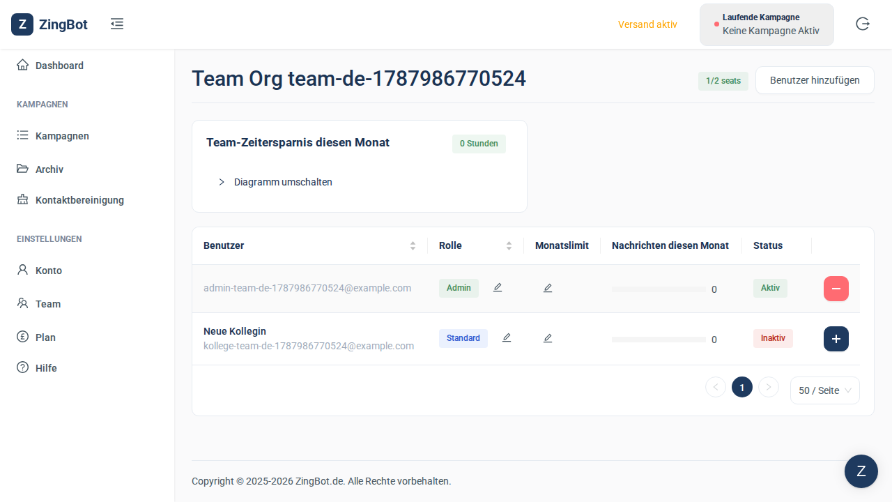Click the Benutzer hinzufügen button
The height and width of the screenshot is (502, 892).
(815, 80)
